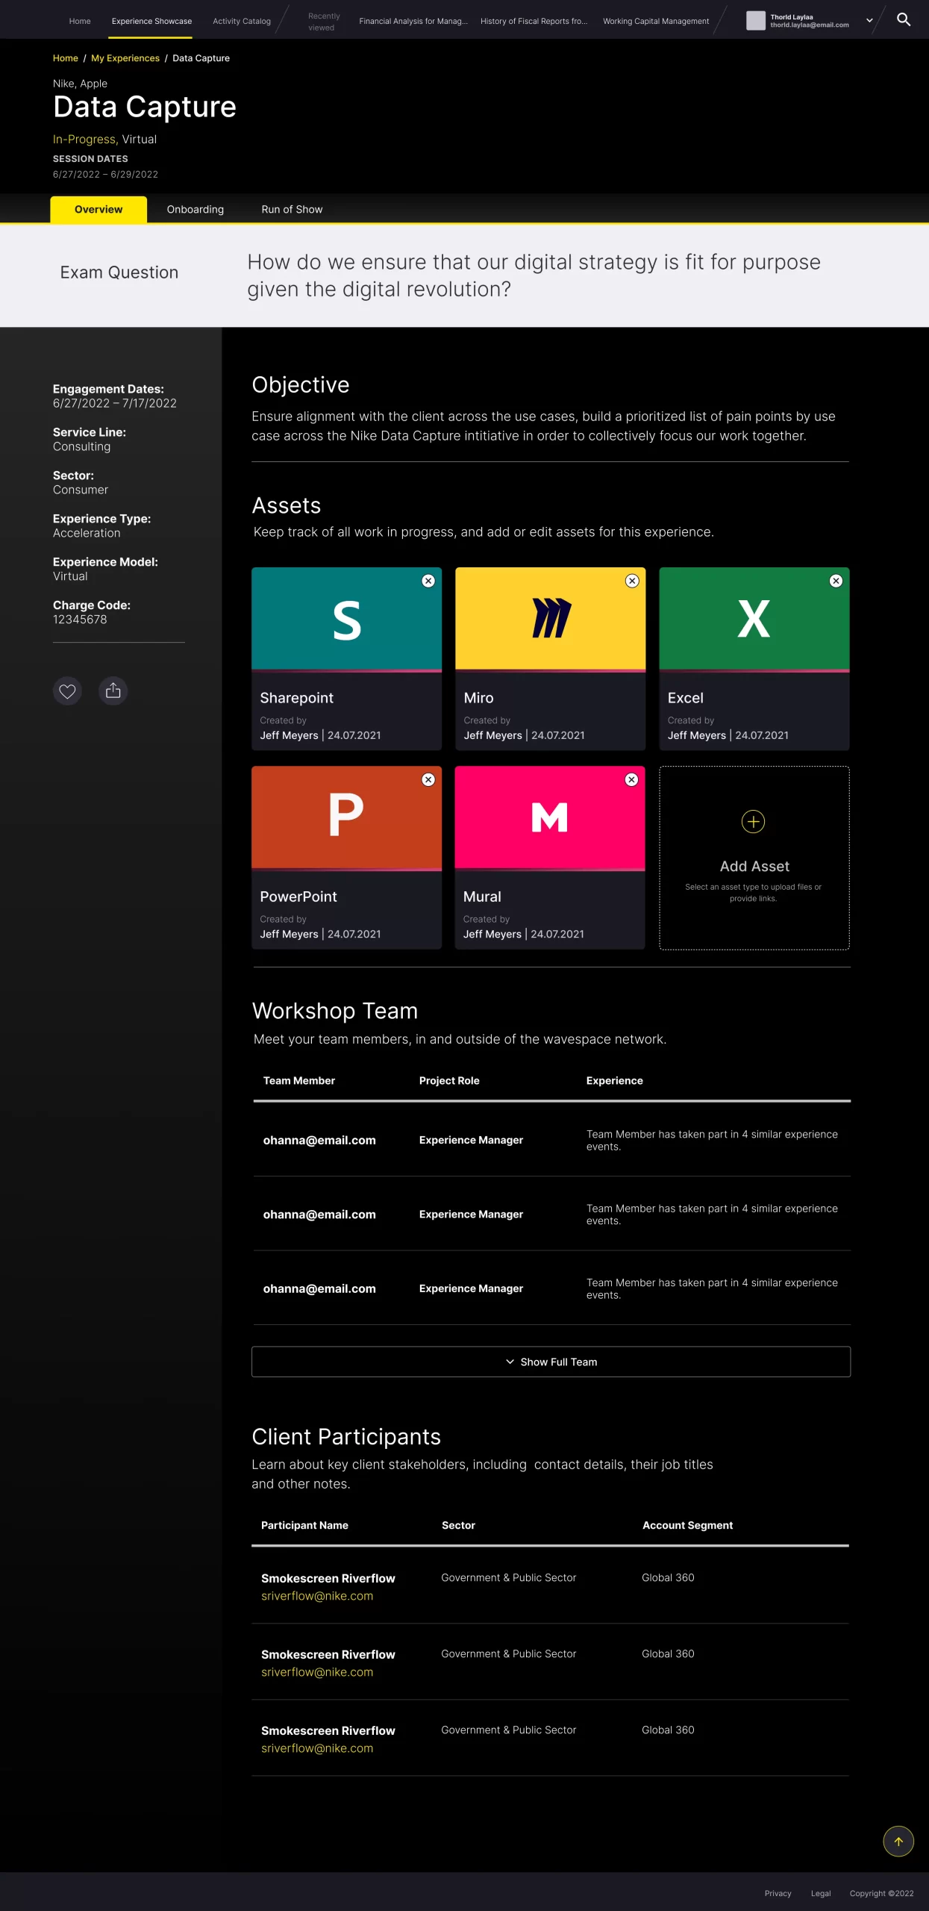Click the Sharepoint asset title
The image size is (929, 1911).
click(296, 698)
